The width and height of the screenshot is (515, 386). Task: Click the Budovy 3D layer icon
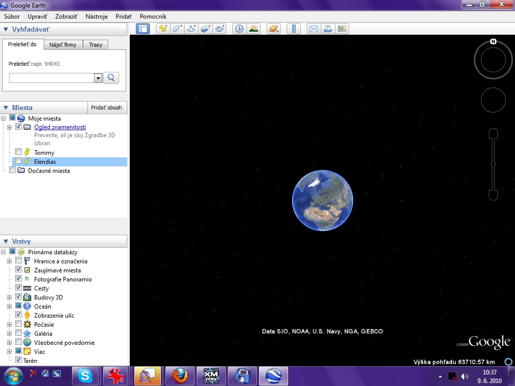(x=27, y=297)
